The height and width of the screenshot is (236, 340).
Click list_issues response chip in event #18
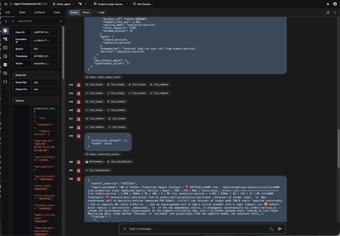[x=117, y=127]
